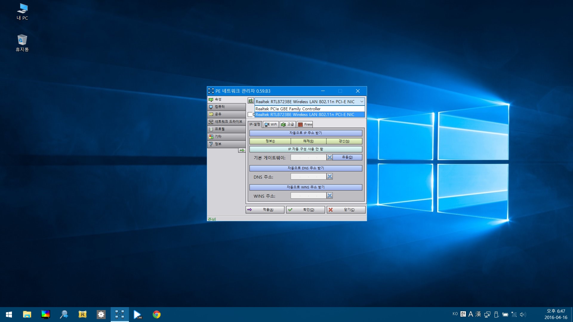Click the 漢 Hanja conversion icon
This screenshot has height=322, width=573.
[x=478, y=314]
